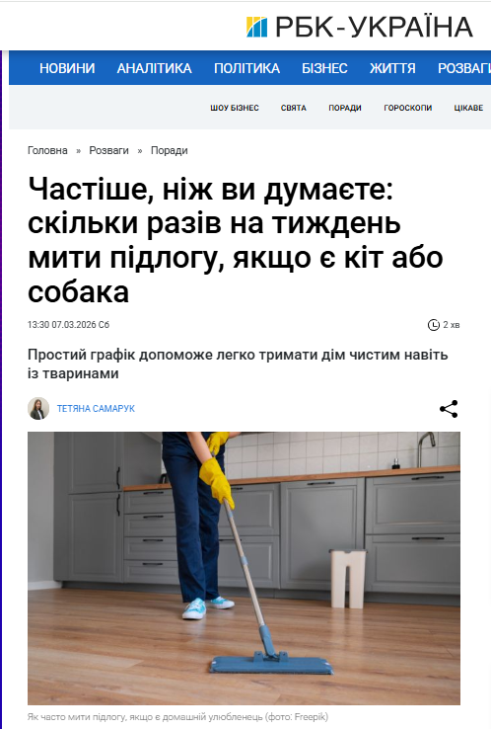This screenshot has width=491, height=729.
Task: Follow the Головна breadcrumb link
Action: tap(47, 150)
